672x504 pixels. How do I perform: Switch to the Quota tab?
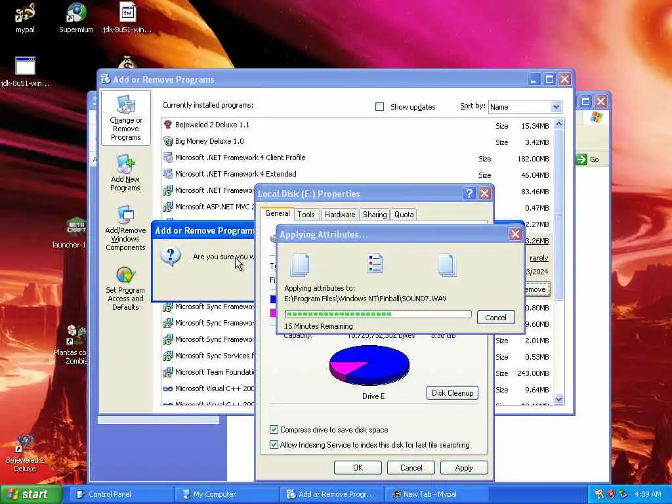coord(404,215)
